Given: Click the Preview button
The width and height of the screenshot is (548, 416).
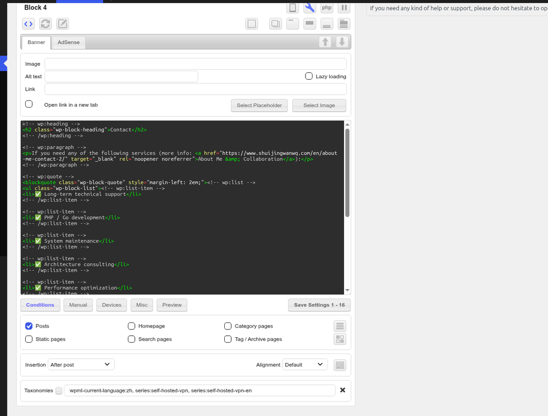Looking at the screenshot, I should (172, 305).
